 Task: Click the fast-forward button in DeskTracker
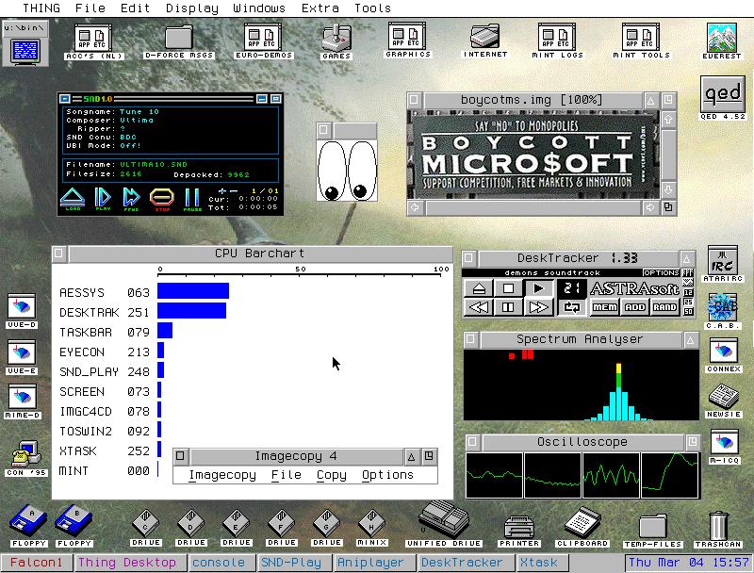click(x=538, y=306)
